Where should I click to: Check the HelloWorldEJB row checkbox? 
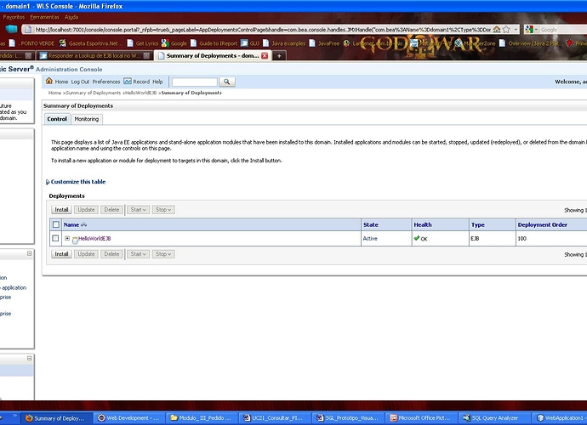[55, 238]
